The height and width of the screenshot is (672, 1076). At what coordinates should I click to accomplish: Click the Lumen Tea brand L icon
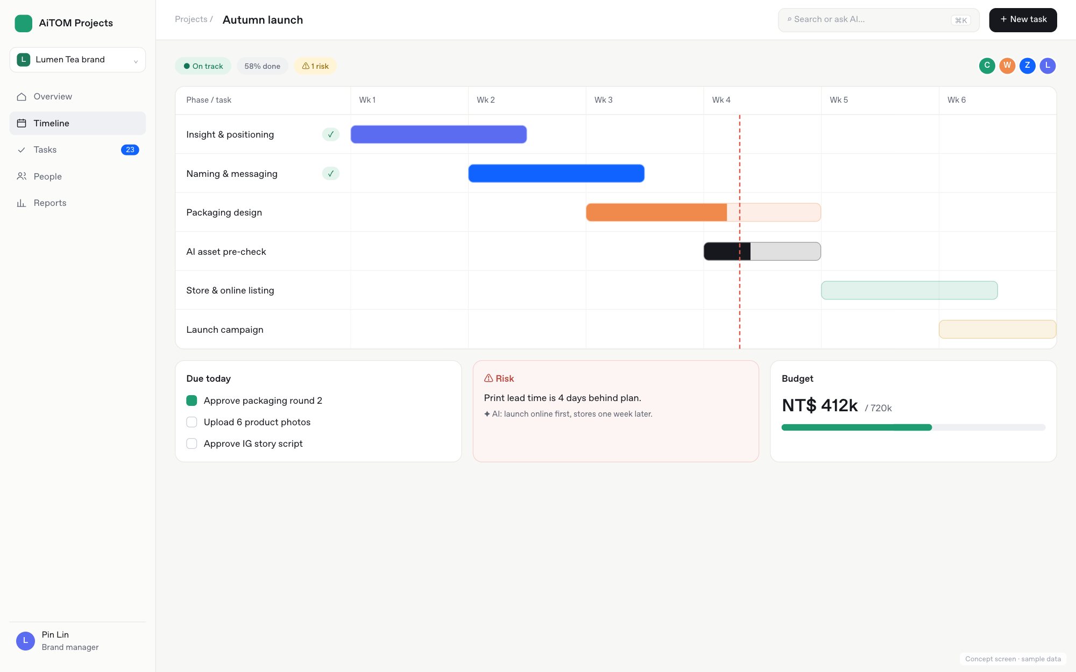tap(23, 60)
